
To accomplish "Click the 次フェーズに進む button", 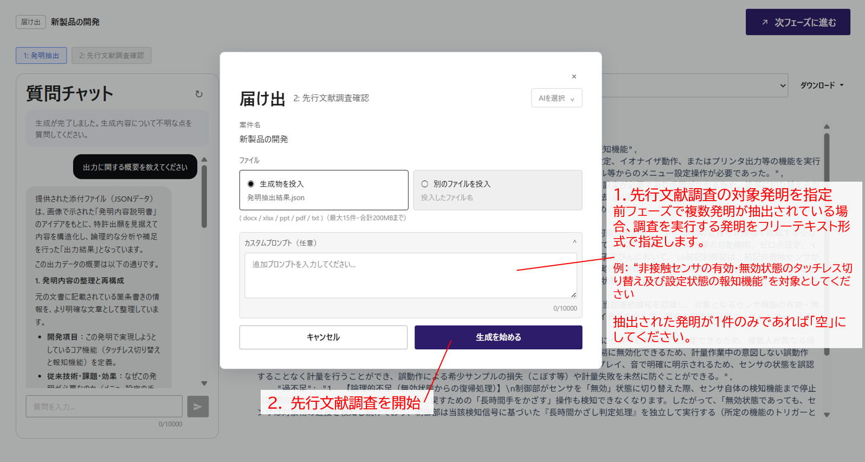I will click(798, 22).
